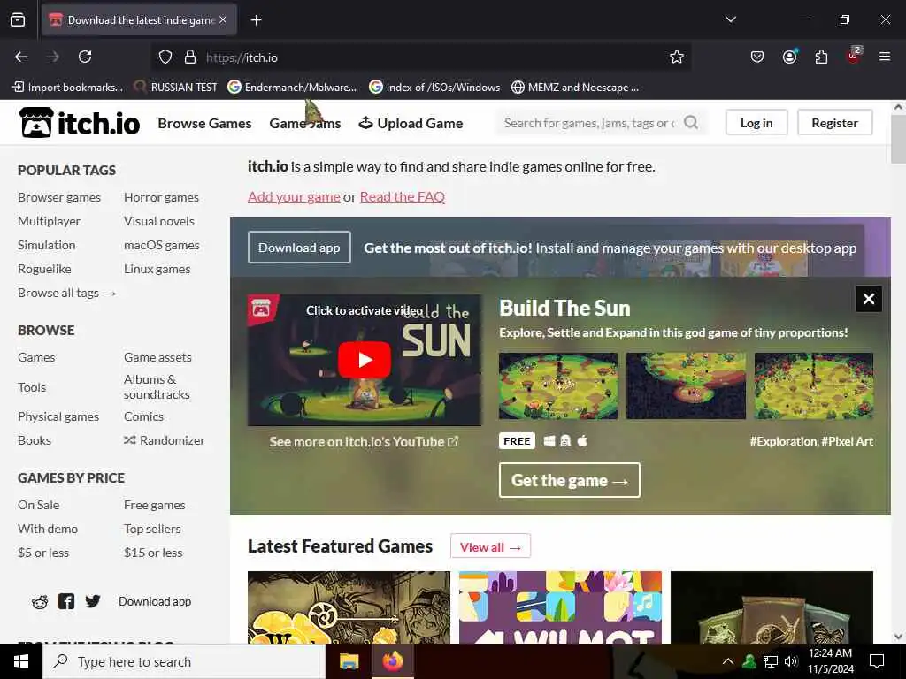Viewport: 906px width, 679px height.
Task: Open the Facebook social icon
Action: tap(66, 601)
